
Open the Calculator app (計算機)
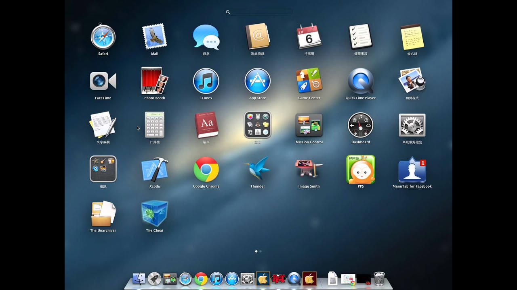pyautogui.click(x=155, y=125)
